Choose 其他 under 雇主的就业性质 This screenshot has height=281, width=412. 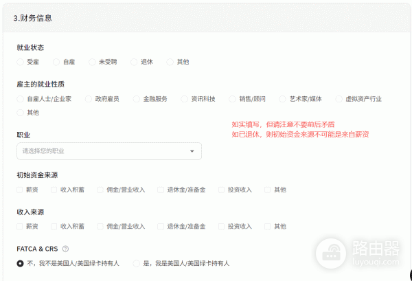[20, 113]
